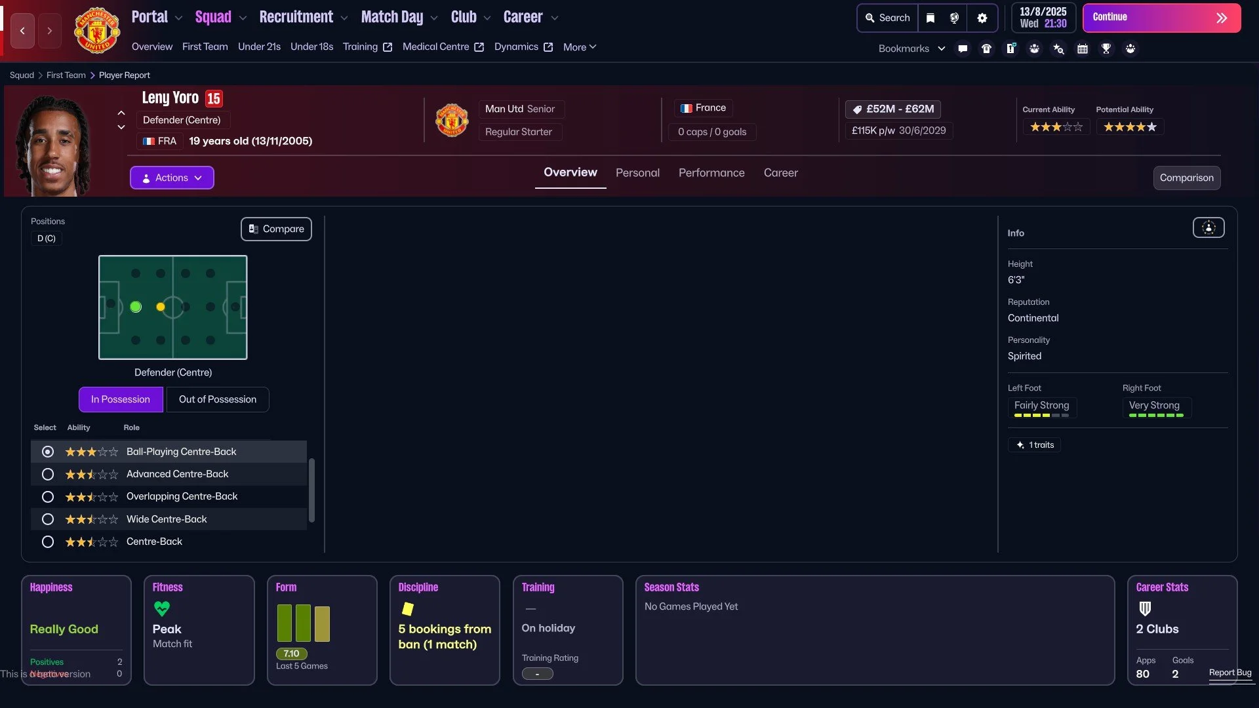The height and width of the screenshot is (708, 1259).
Task: Click the player icon button in Info panel
Action: point(1209,227)
